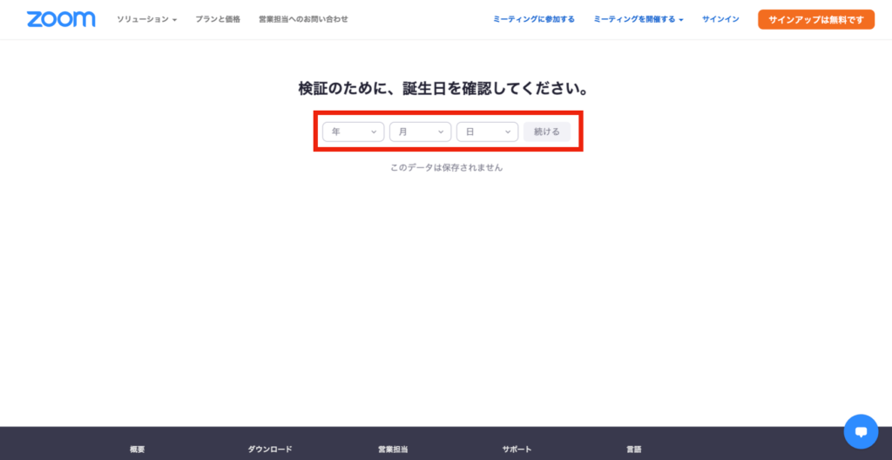
Task: Click the ミーティングに参加する link
Action: point(533,19)
